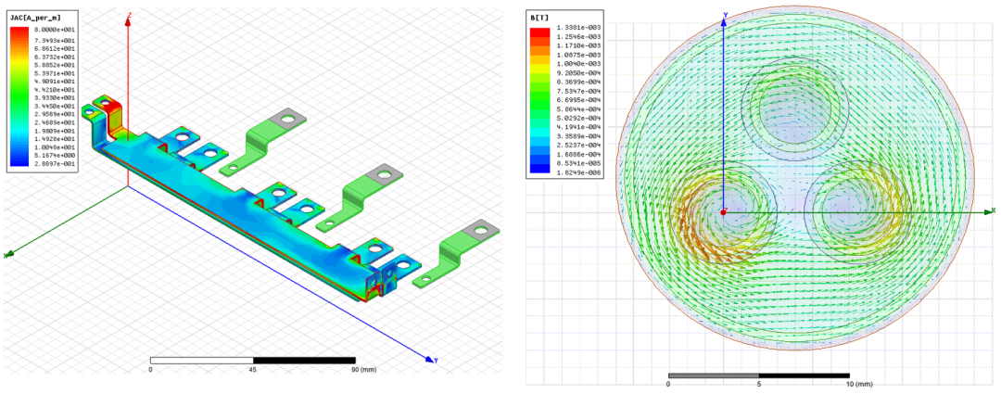Image resolution: width=1001 pixels, height=394 pixels.
Task: Select the last green bracket near Y axis
Action: point(456,254)
